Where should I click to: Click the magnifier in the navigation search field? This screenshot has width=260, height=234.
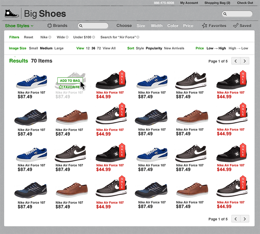(x=81, y=26)
